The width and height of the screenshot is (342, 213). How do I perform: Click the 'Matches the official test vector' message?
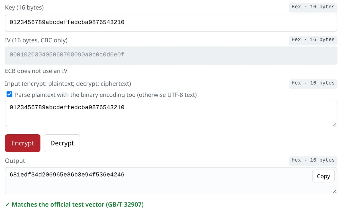[74, 204]
